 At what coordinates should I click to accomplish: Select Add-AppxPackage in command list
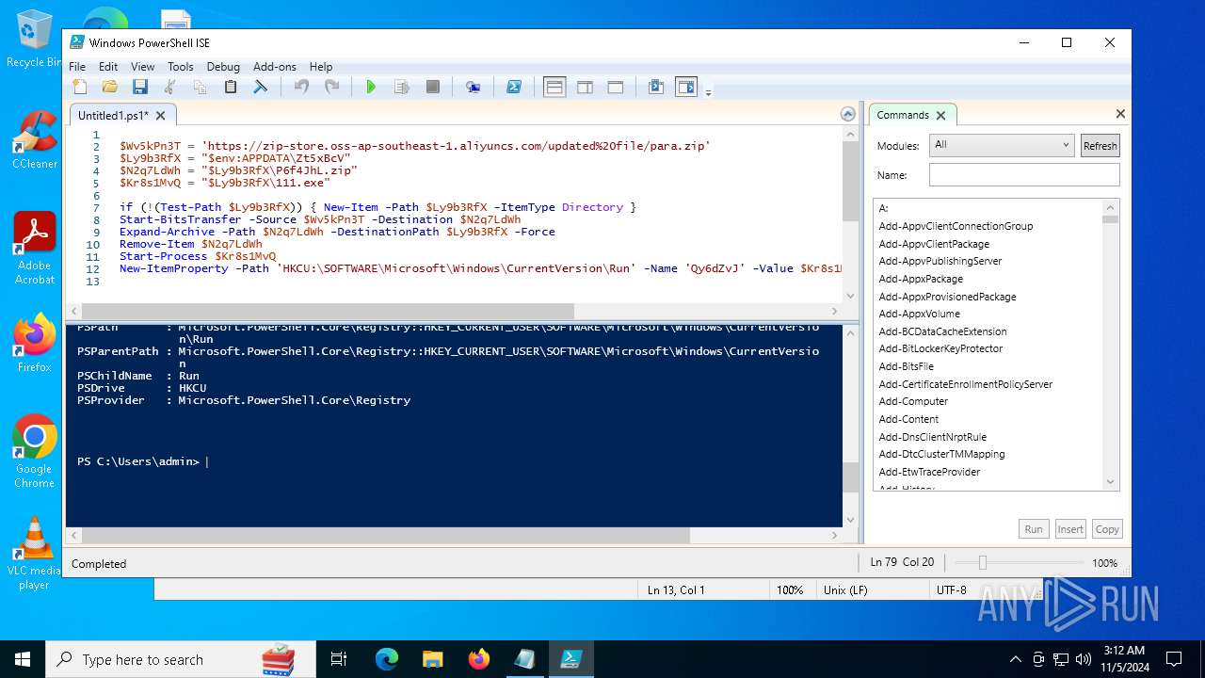(x=921, y=279)
